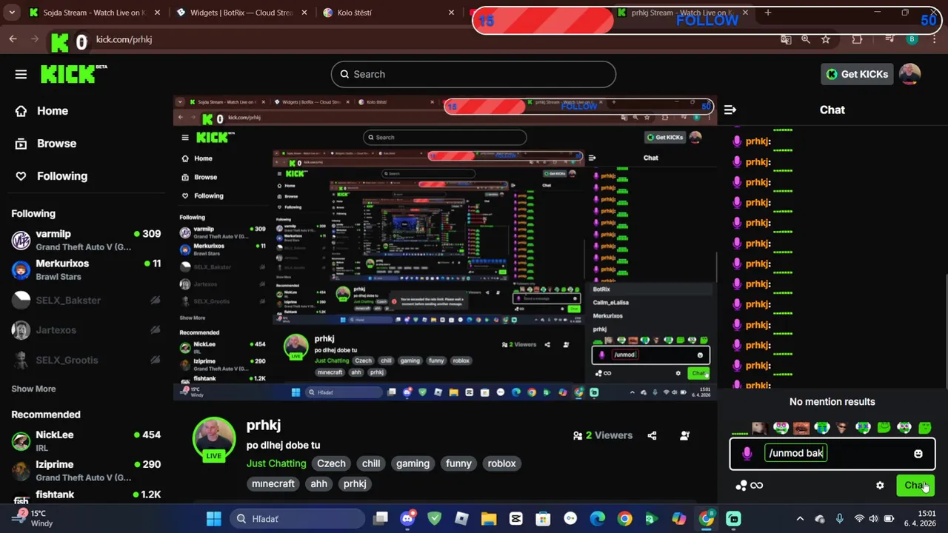Select the Czech tag
This screenshot has width=948, height=533.
coord(331,463)
